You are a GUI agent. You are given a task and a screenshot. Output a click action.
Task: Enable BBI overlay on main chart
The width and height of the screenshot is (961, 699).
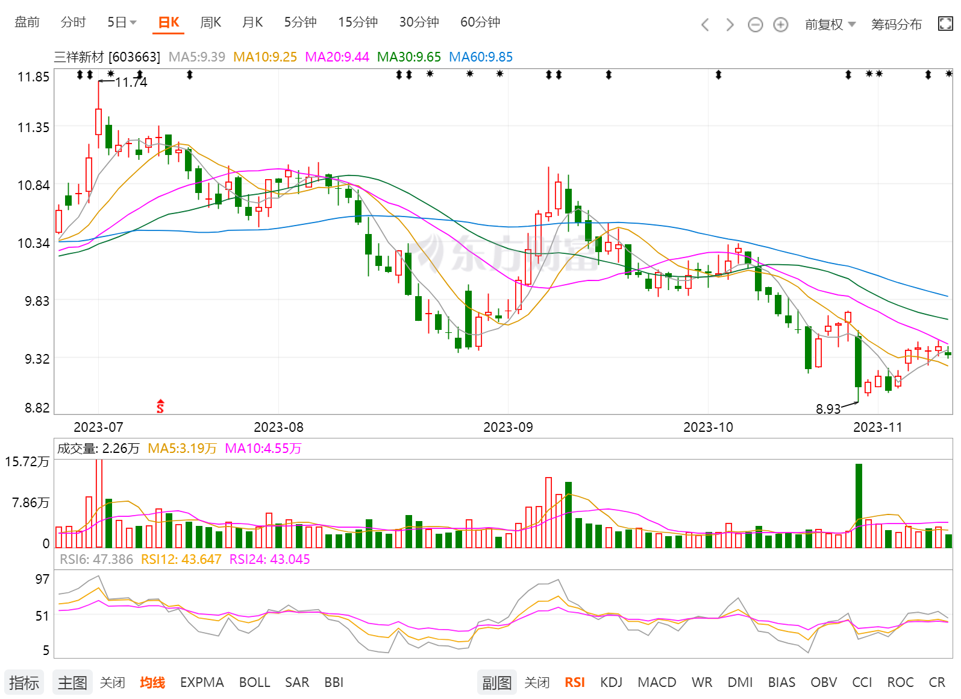click(334, 683)
